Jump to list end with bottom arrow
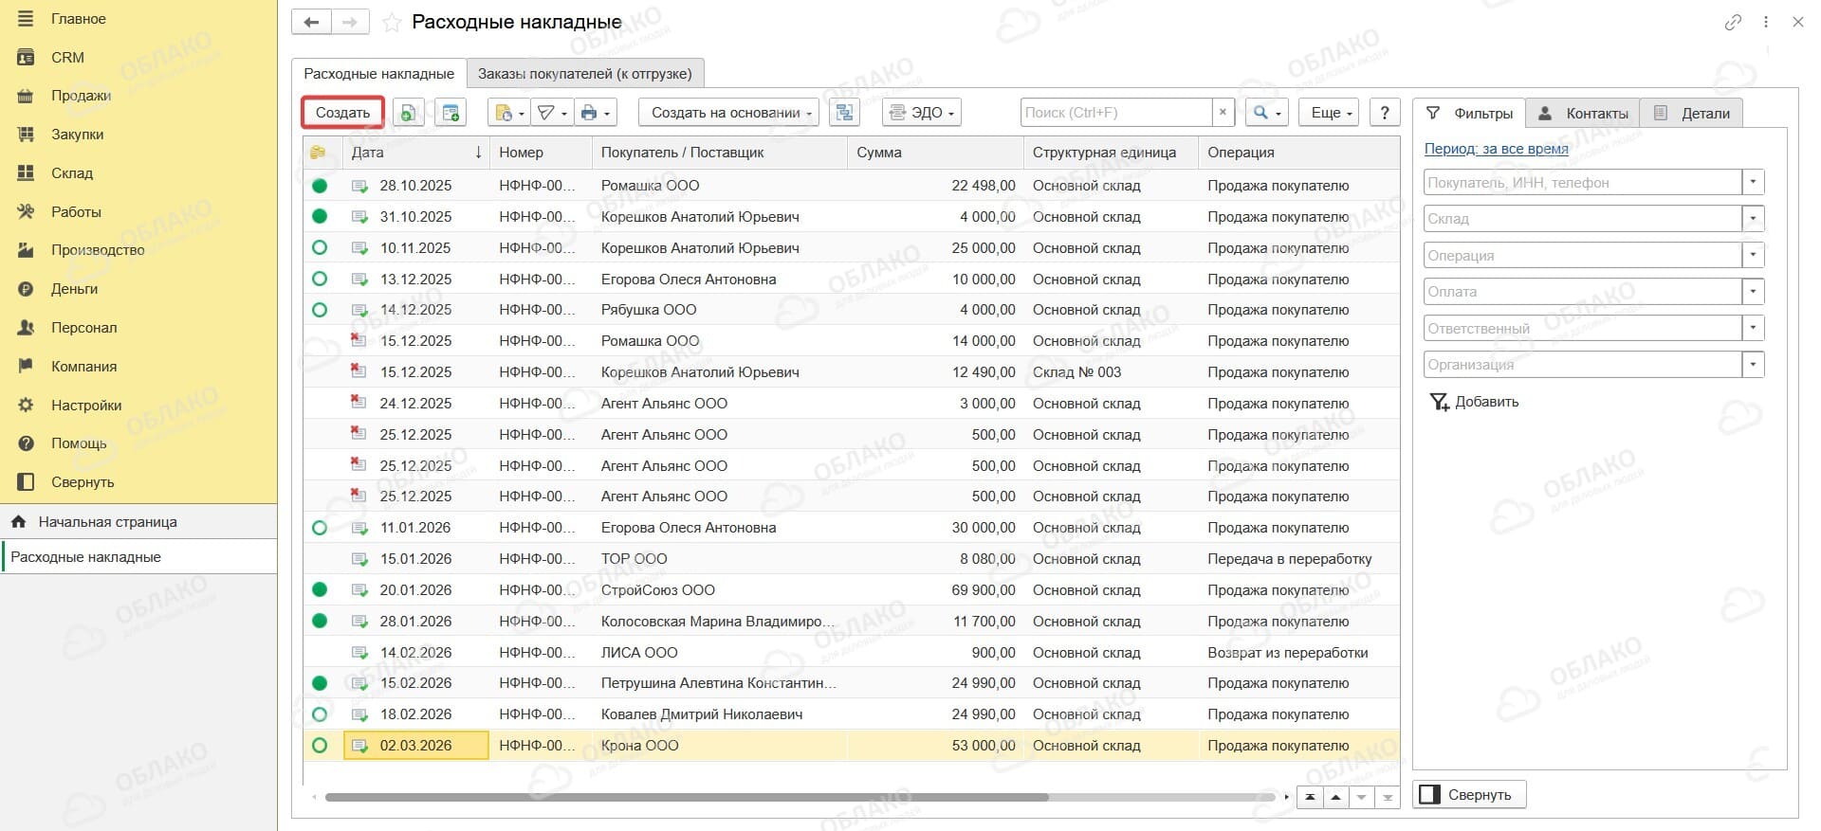The height and width of the screenshot is (831, 1821). pos(1388,798)
